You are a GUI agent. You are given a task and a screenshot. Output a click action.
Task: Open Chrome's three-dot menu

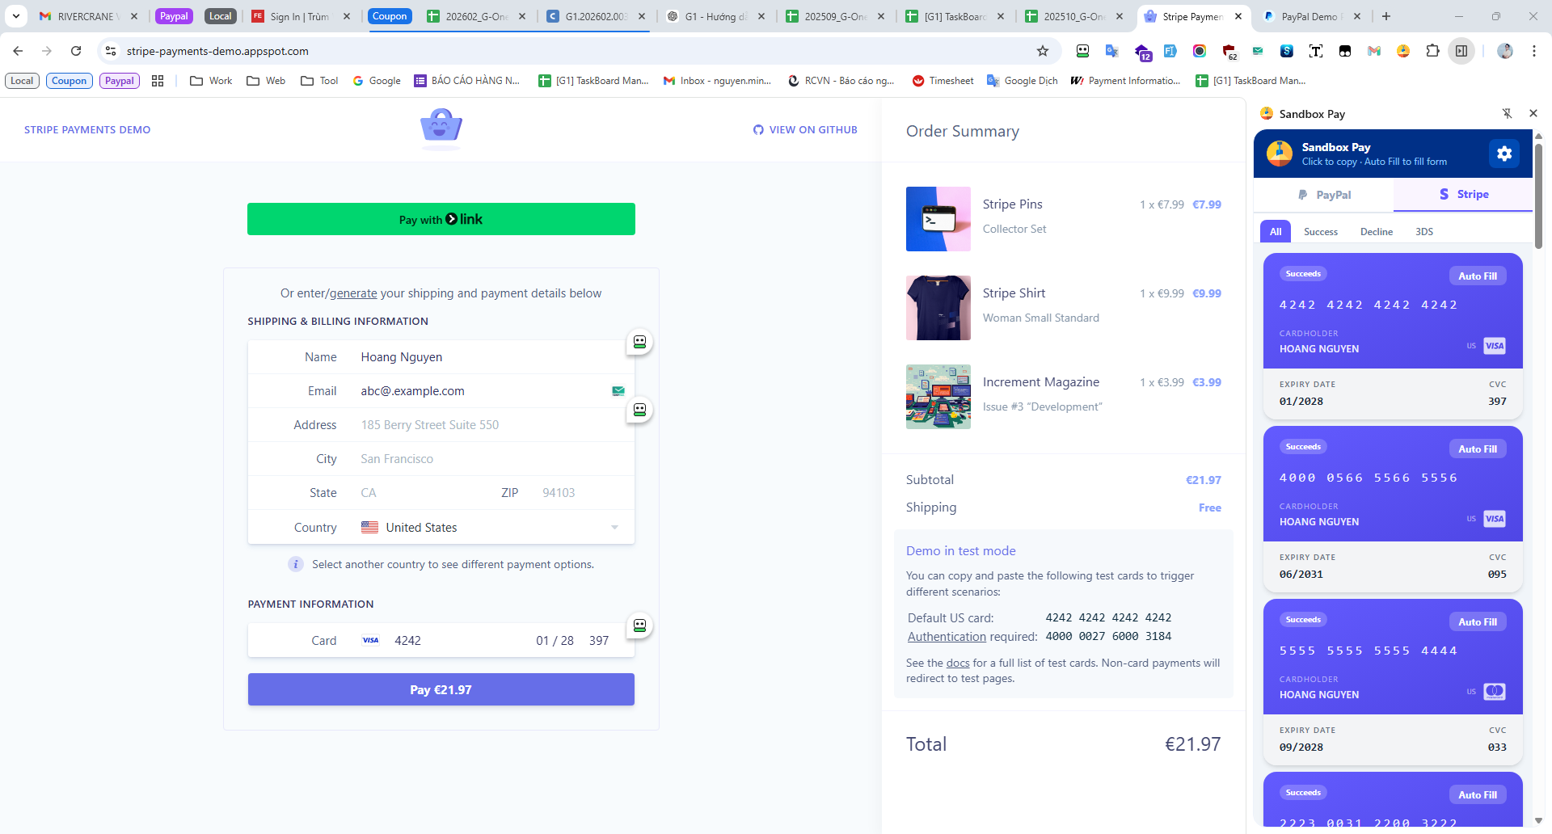coord(1533,51)
